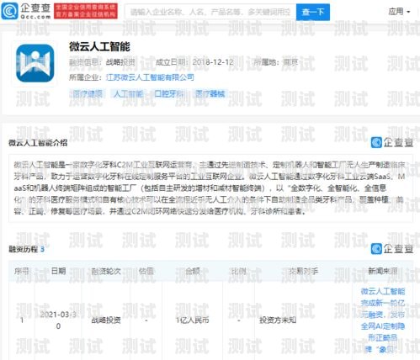420x360 pixels.
Task: Click the red 全国企业信用查询系统 banner
Action: pos(86,11)
